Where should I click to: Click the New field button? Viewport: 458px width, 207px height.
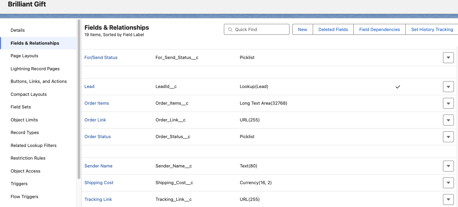(302, 30)
